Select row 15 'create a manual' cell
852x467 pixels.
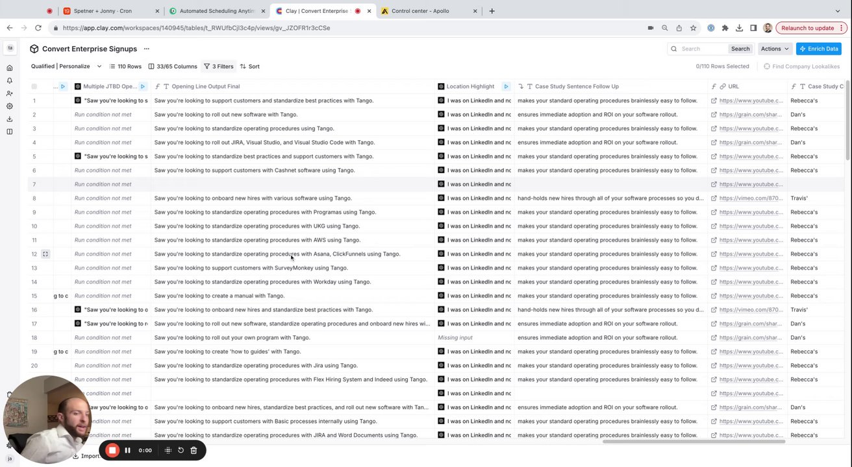click(x=293, y=296)
